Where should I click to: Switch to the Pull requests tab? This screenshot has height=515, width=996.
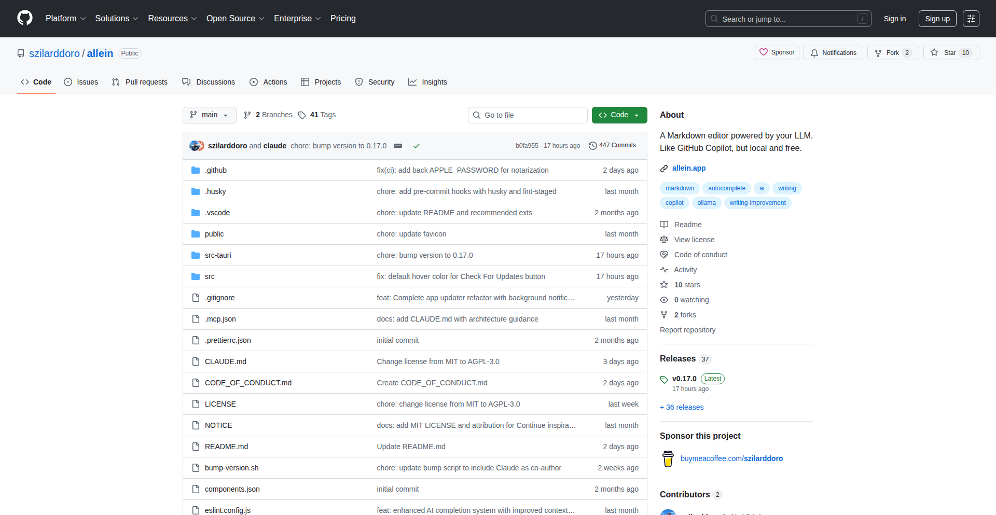click(x=139, y=81)
